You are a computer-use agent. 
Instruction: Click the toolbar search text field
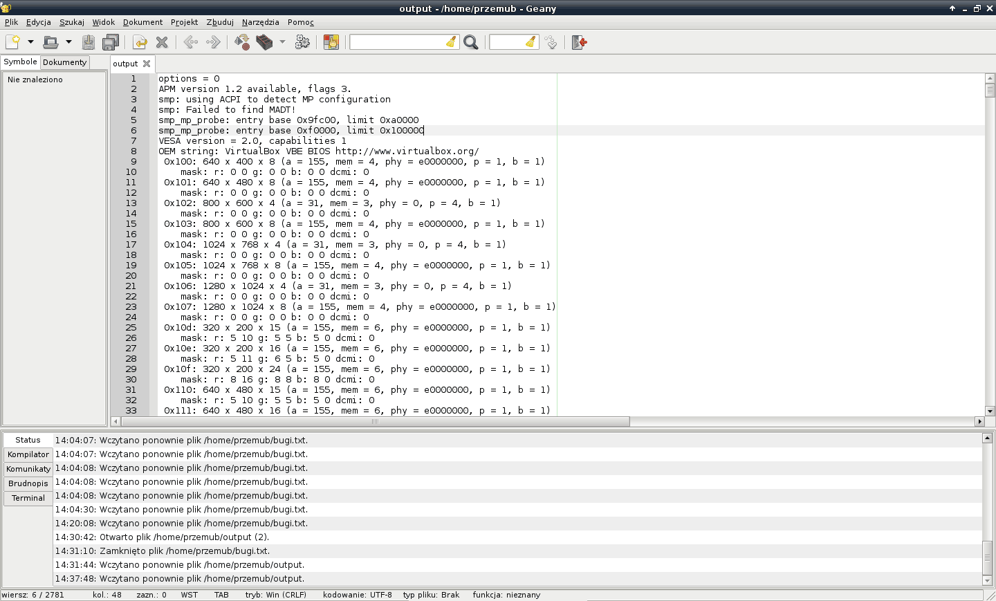pyautogui.click(x=398, y=42)
